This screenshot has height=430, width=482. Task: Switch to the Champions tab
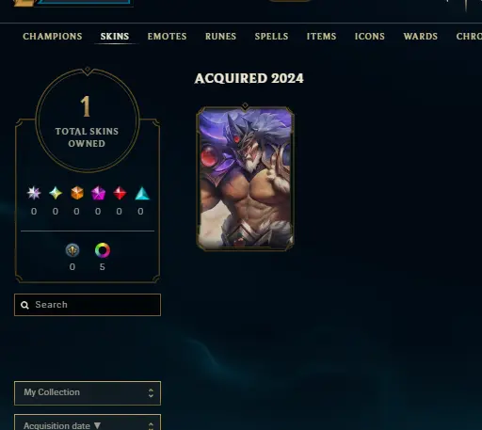53,37
